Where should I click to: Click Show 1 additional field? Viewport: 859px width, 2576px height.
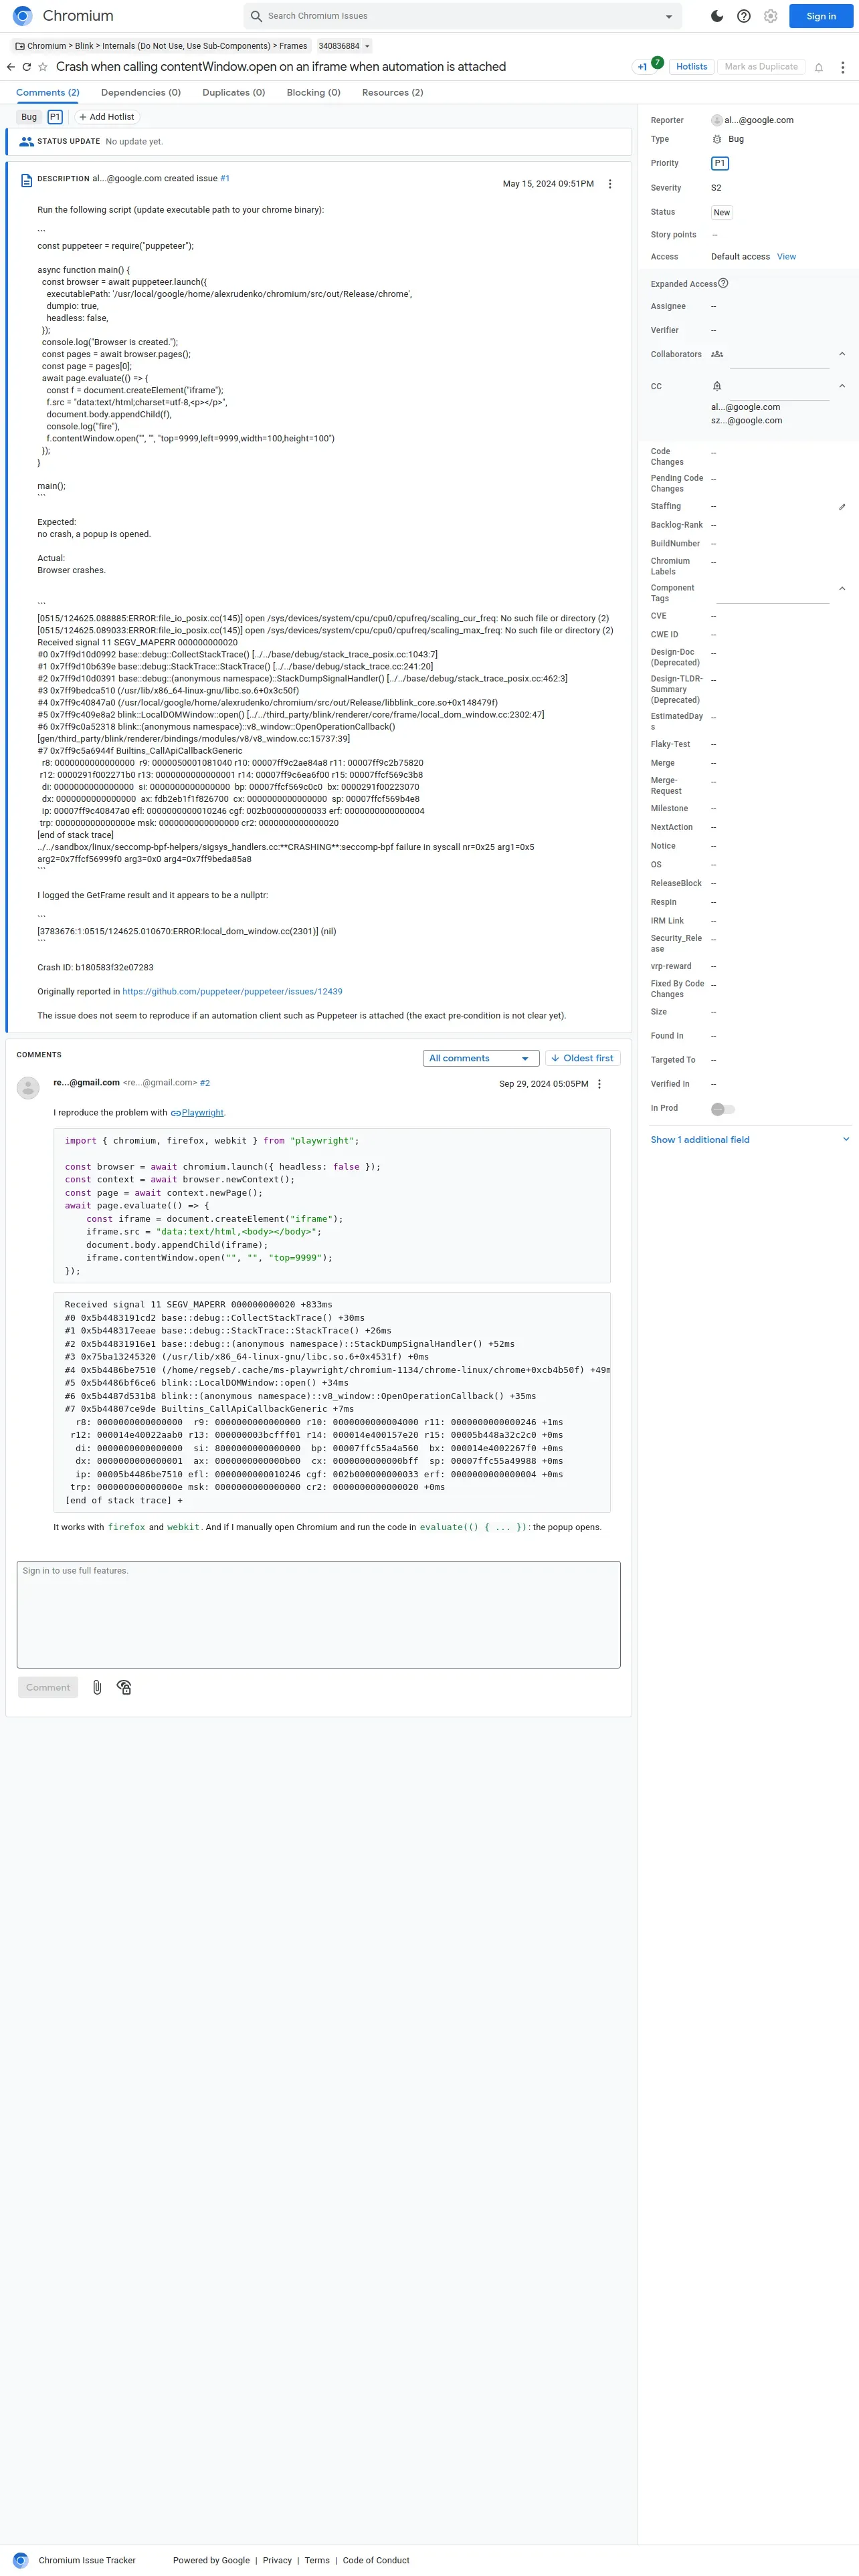click(x=700, y=1140)
